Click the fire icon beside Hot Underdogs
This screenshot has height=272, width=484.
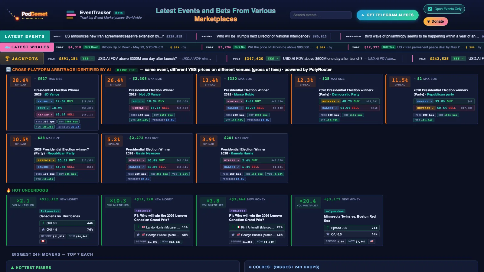[x=8, y=190]
